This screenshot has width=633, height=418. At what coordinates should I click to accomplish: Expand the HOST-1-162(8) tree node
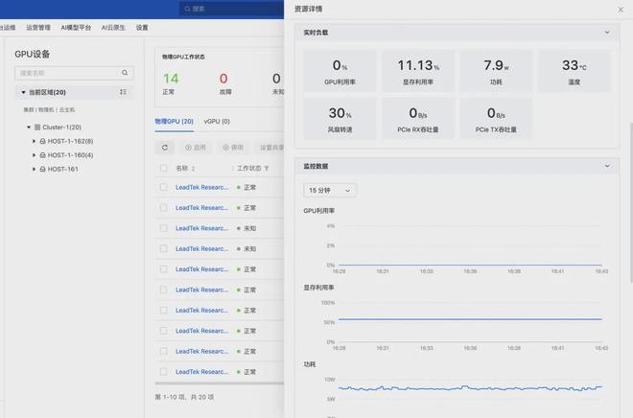34,141
